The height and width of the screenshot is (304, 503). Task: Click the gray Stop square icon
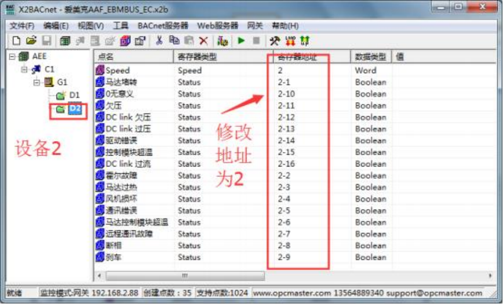pos(256,40)
